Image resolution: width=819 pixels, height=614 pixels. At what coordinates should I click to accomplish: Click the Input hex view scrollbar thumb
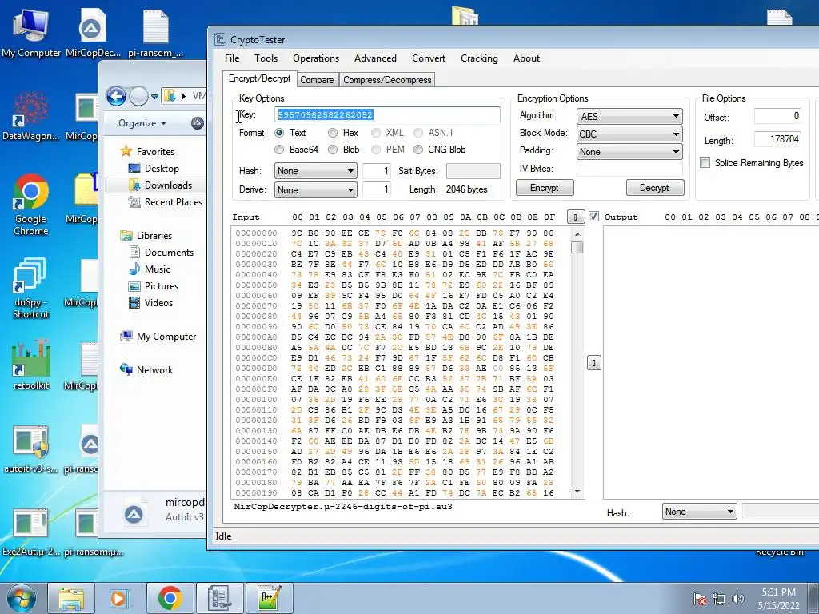pyautogui.click(x=577, y=248)
